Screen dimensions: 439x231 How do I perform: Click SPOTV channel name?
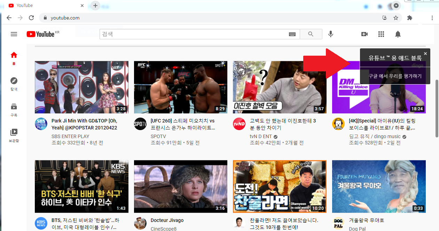point(159,136)
